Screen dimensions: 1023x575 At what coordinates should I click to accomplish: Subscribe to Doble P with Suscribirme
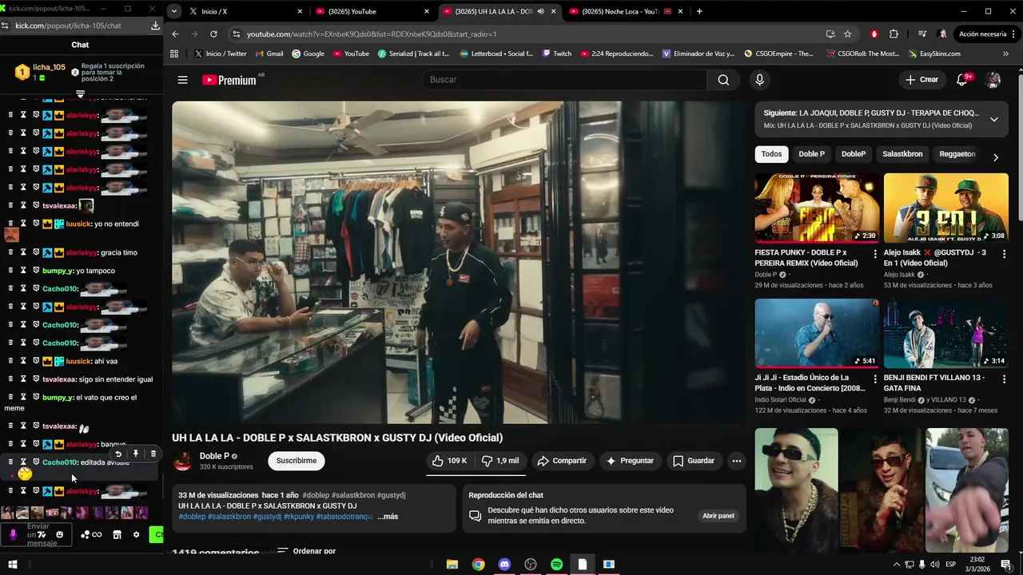(x=297, y=461)
